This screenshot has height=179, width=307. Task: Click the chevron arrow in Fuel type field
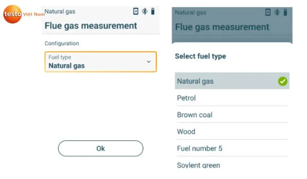(x=148, y=62)
